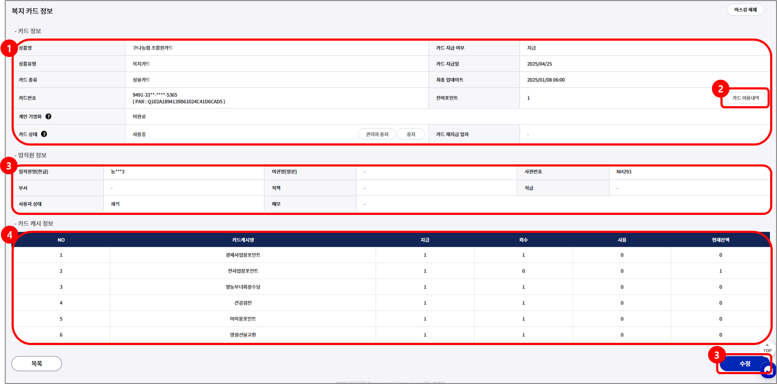Click the 관리자 중지 button
Screen dimensions: 777x384
377,134
